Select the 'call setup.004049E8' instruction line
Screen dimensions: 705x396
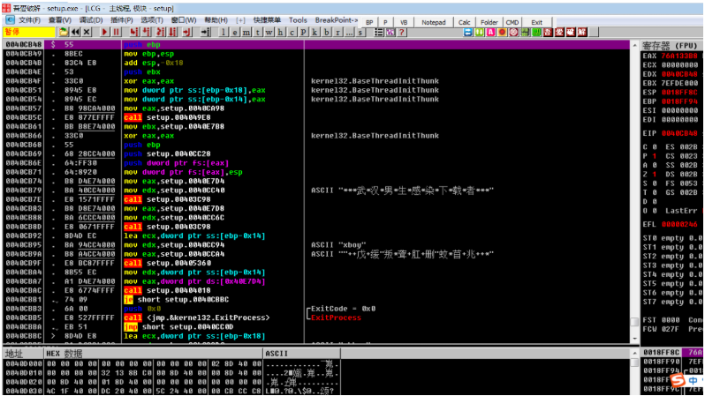coord(315,117)
